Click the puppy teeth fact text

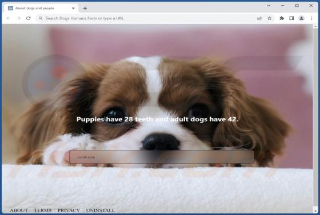157,120
